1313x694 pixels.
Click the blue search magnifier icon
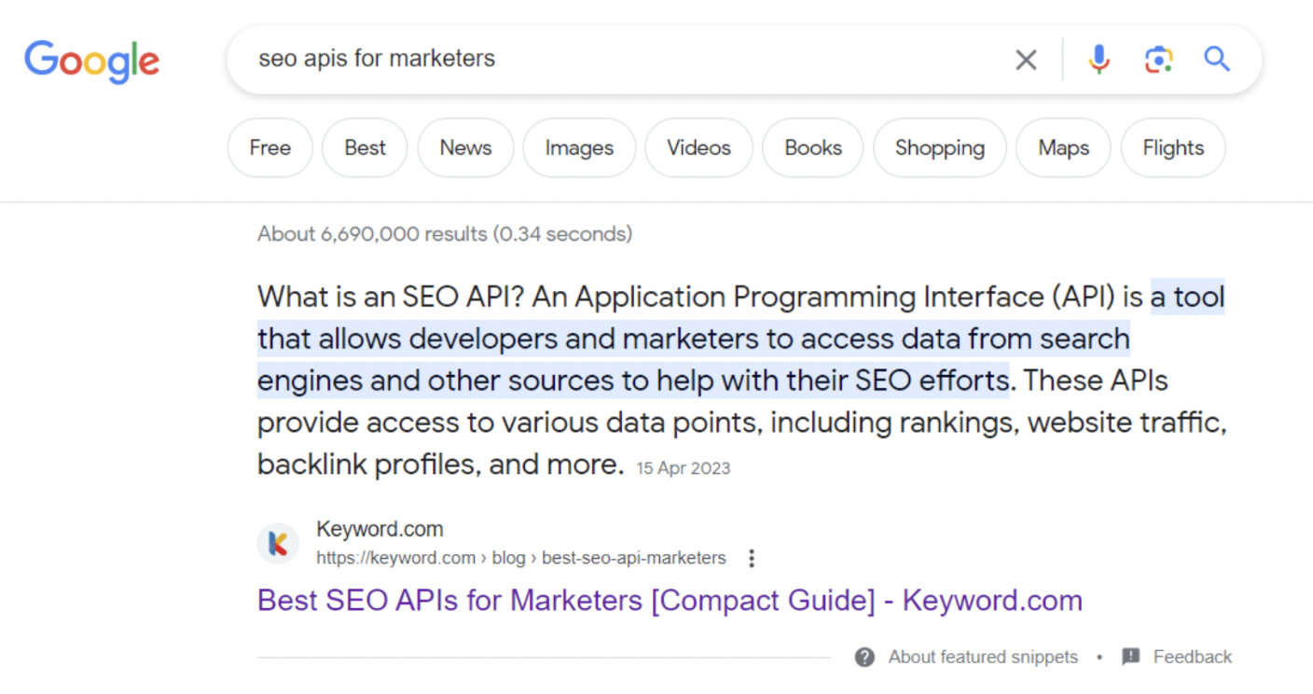(1217, 59)
